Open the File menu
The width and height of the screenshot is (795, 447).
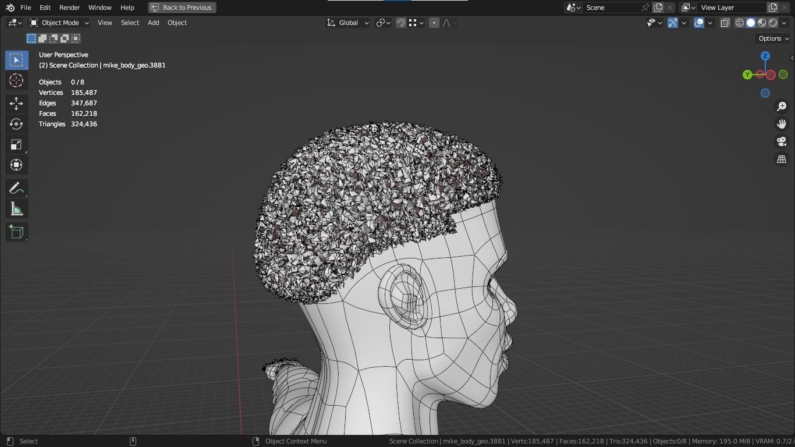pyautogui.click(x=26, y=8)
